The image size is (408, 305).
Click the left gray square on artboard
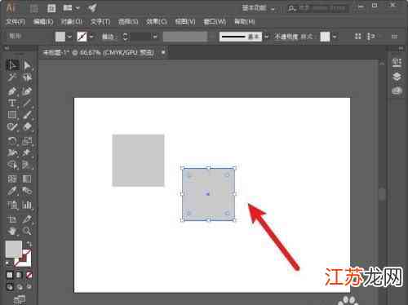138,160
